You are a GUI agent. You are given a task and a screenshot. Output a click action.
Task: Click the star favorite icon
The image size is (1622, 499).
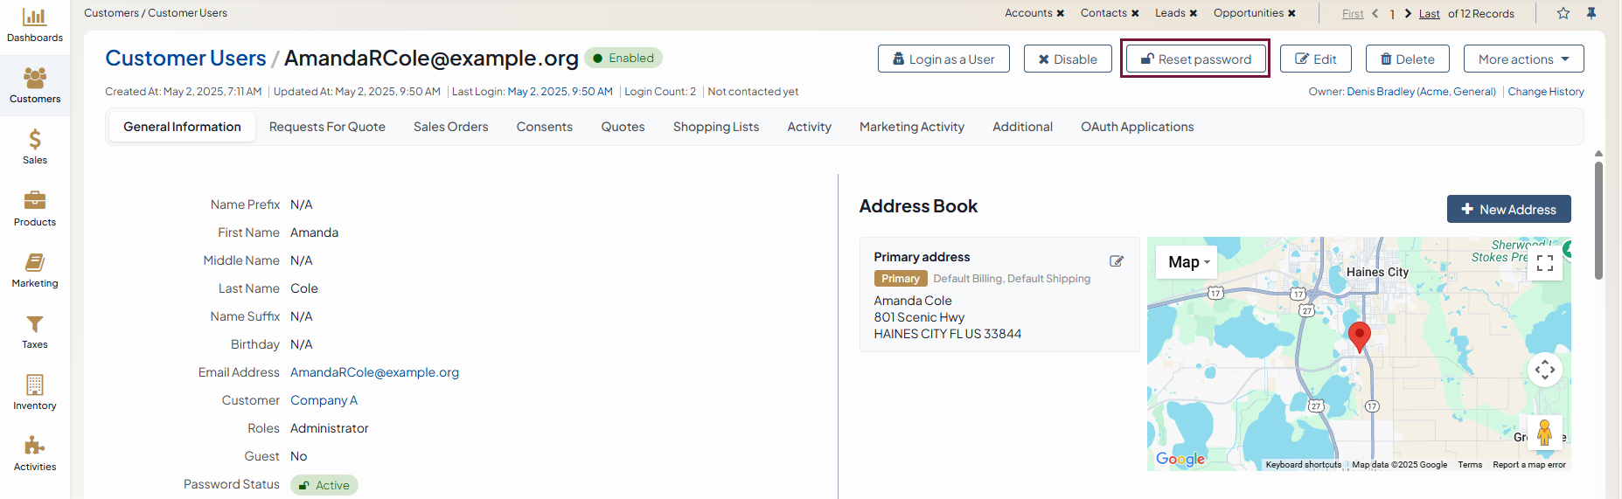click(x=1563, y=13)
